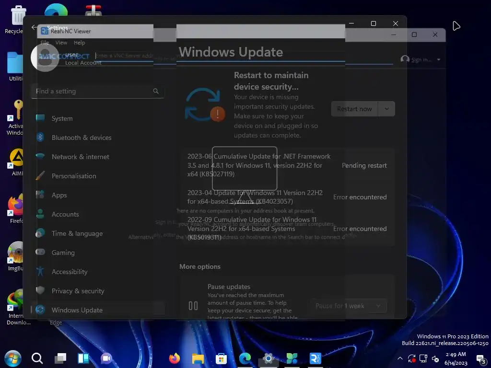Screen dimensions: 491x368
Task: Click the Pause updates pause icon
Action: (x=193, y=306)
